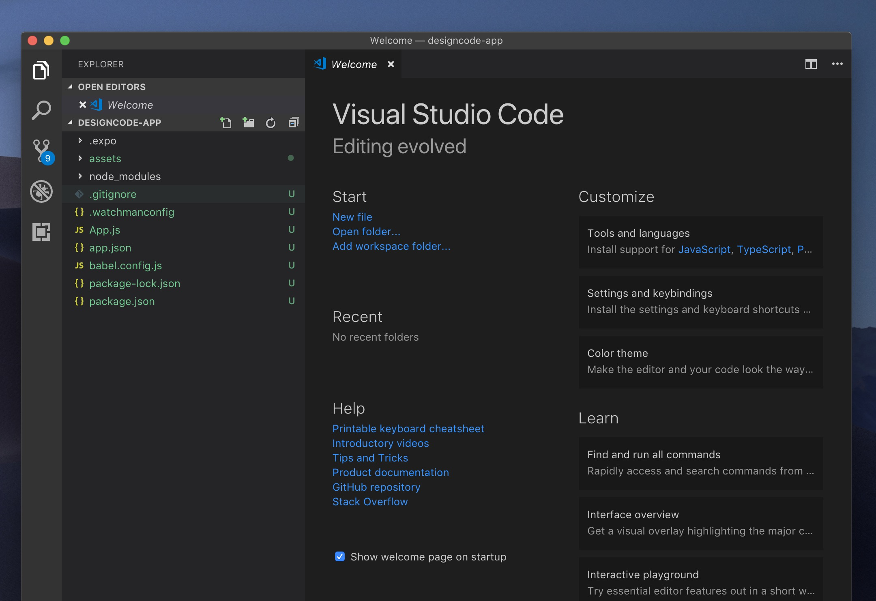The height and width of the screenshot is (601, 876).
Task: Click the New File icon in the DESIGNCODE-APP header
Action: 225,122
